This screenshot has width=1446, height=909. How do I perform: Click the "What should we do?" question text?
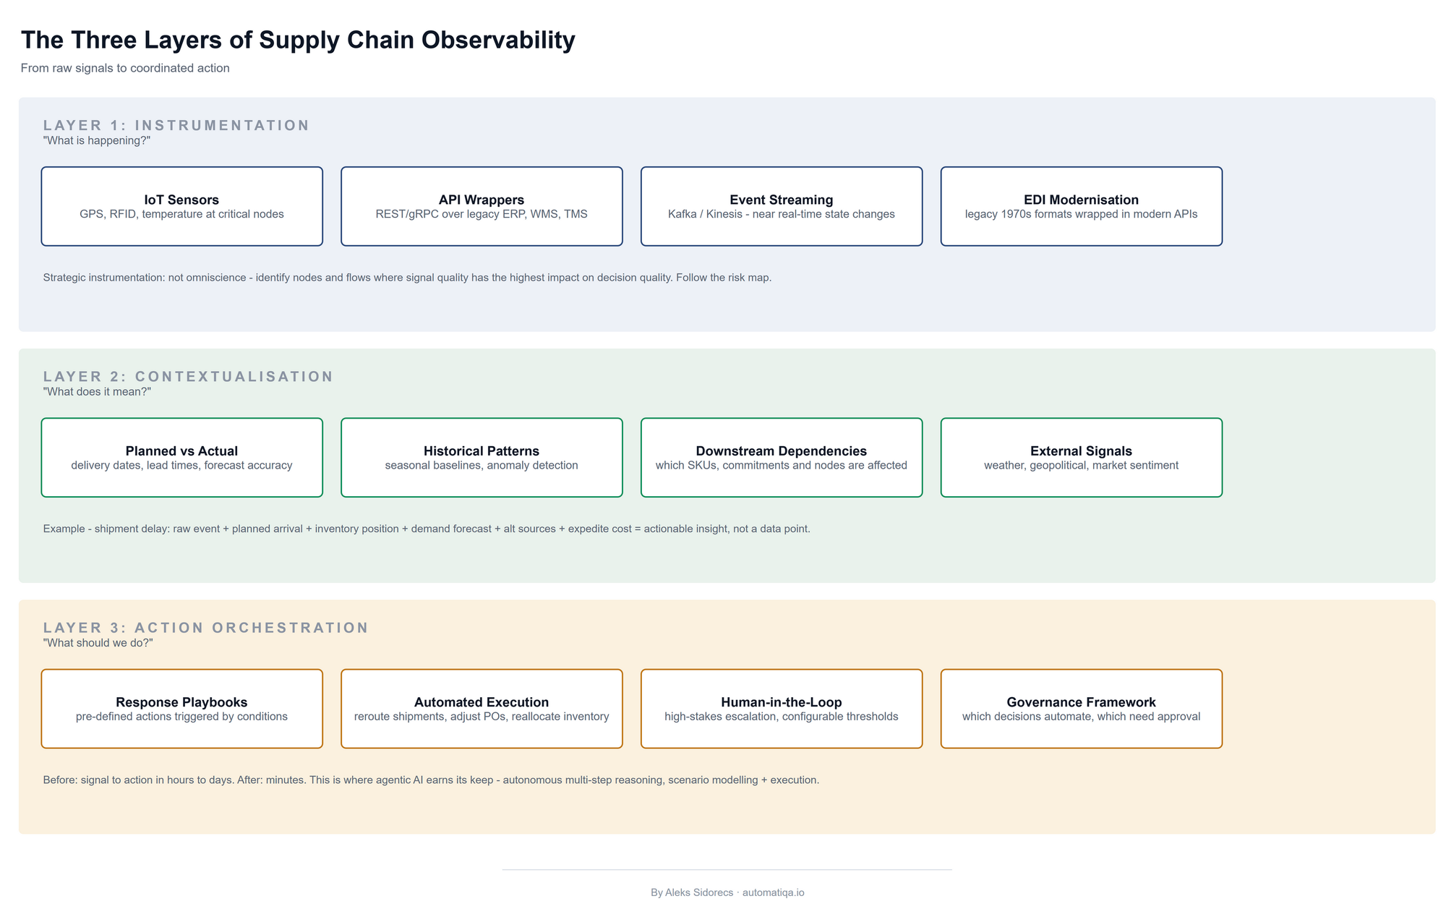pos(98,643)
